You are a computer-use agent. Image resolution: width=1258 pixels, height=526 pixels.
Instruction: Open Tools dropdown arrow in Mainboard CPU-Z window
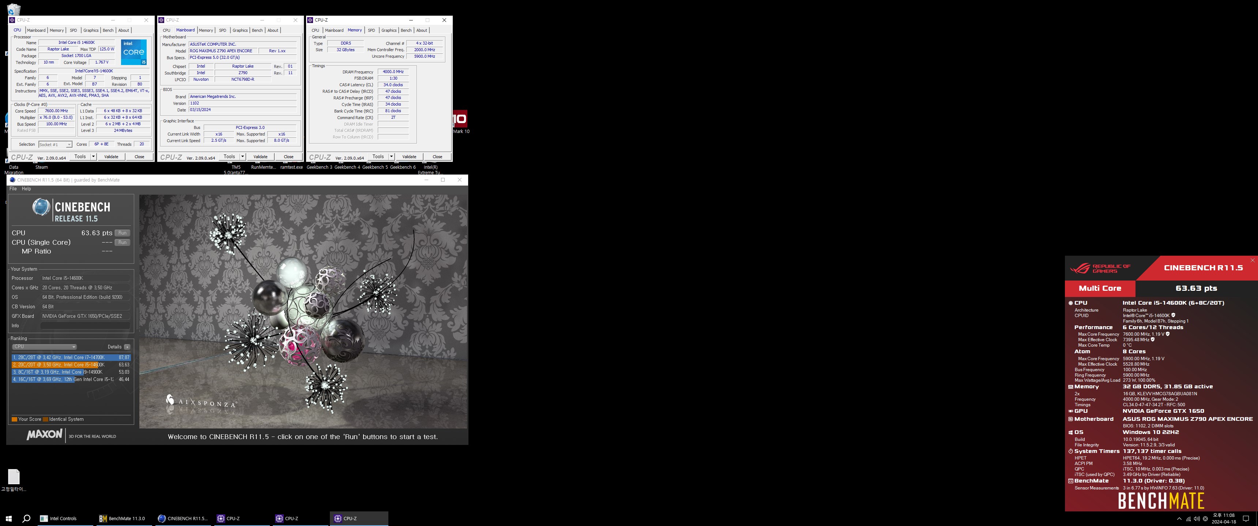[x=243, y=157]
